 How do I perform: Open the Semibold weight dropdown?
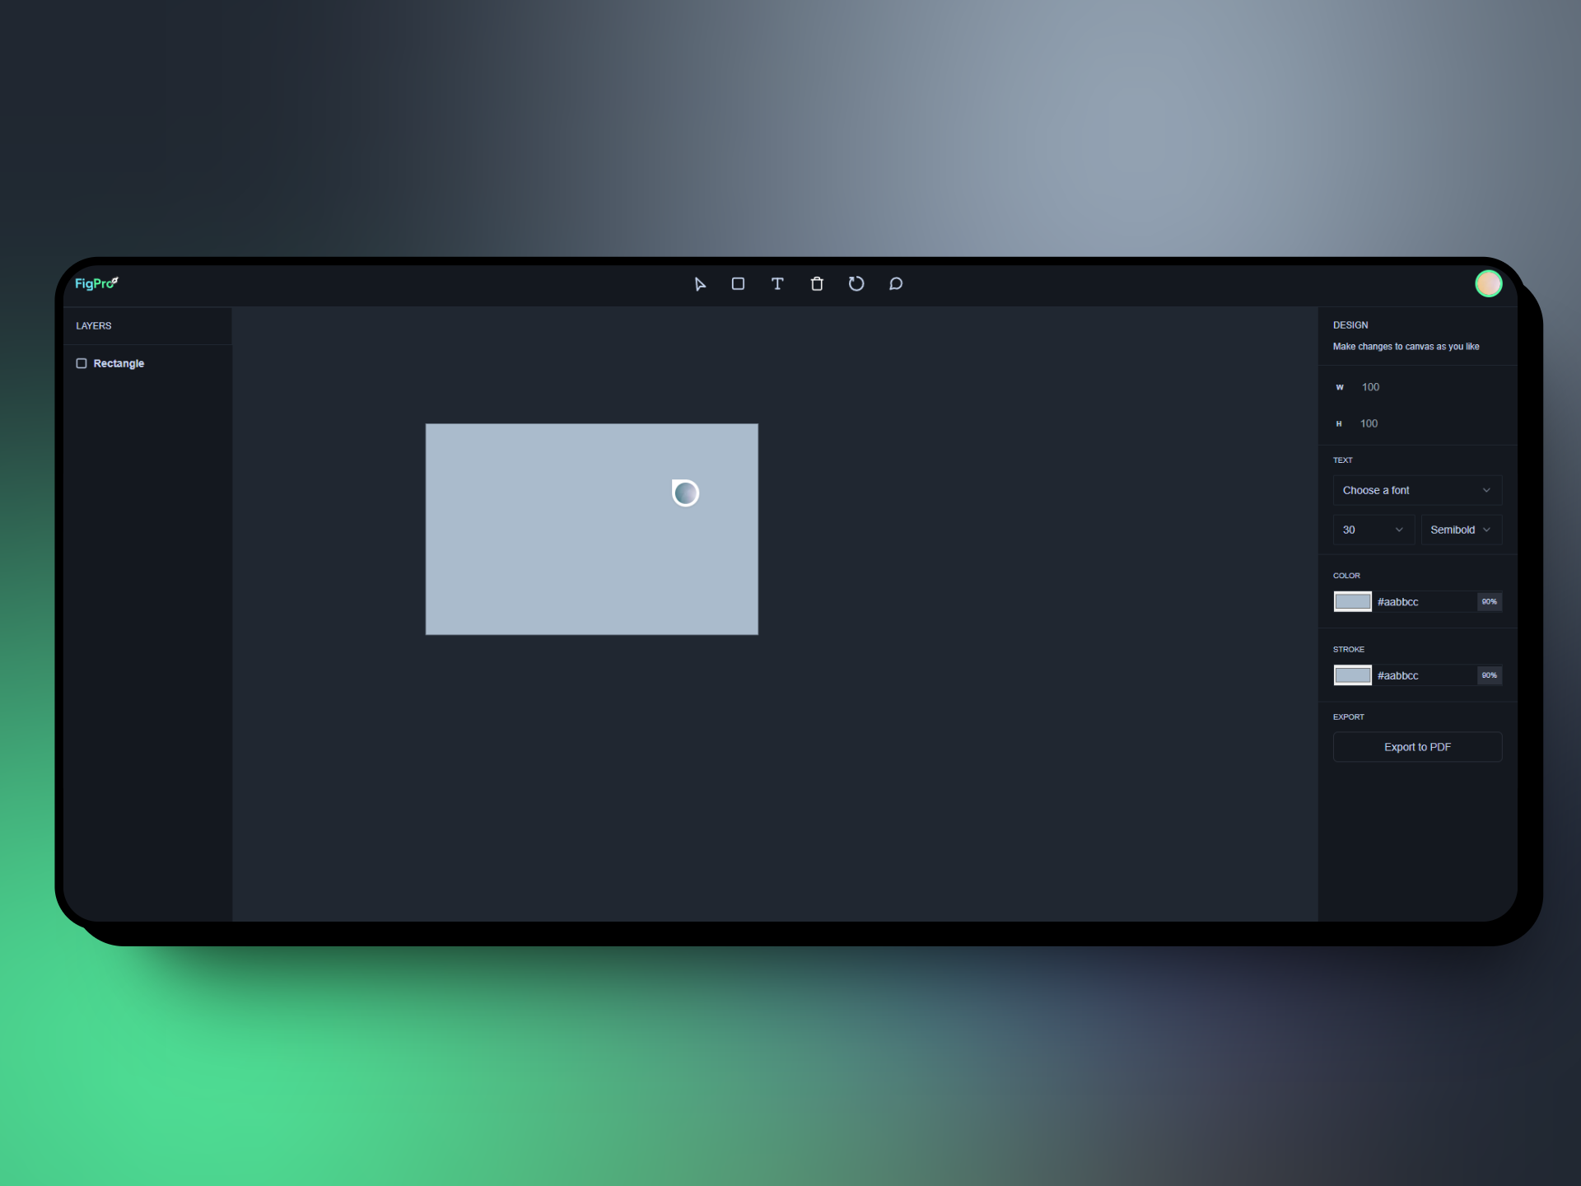coord(1462,530)
